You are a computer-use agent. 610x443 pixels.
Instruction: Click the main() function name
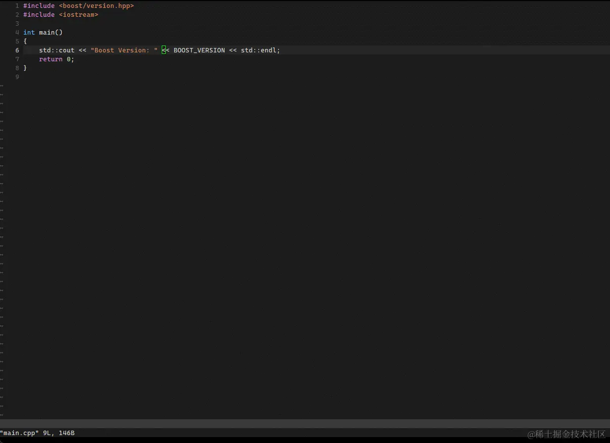pos(51,32)
